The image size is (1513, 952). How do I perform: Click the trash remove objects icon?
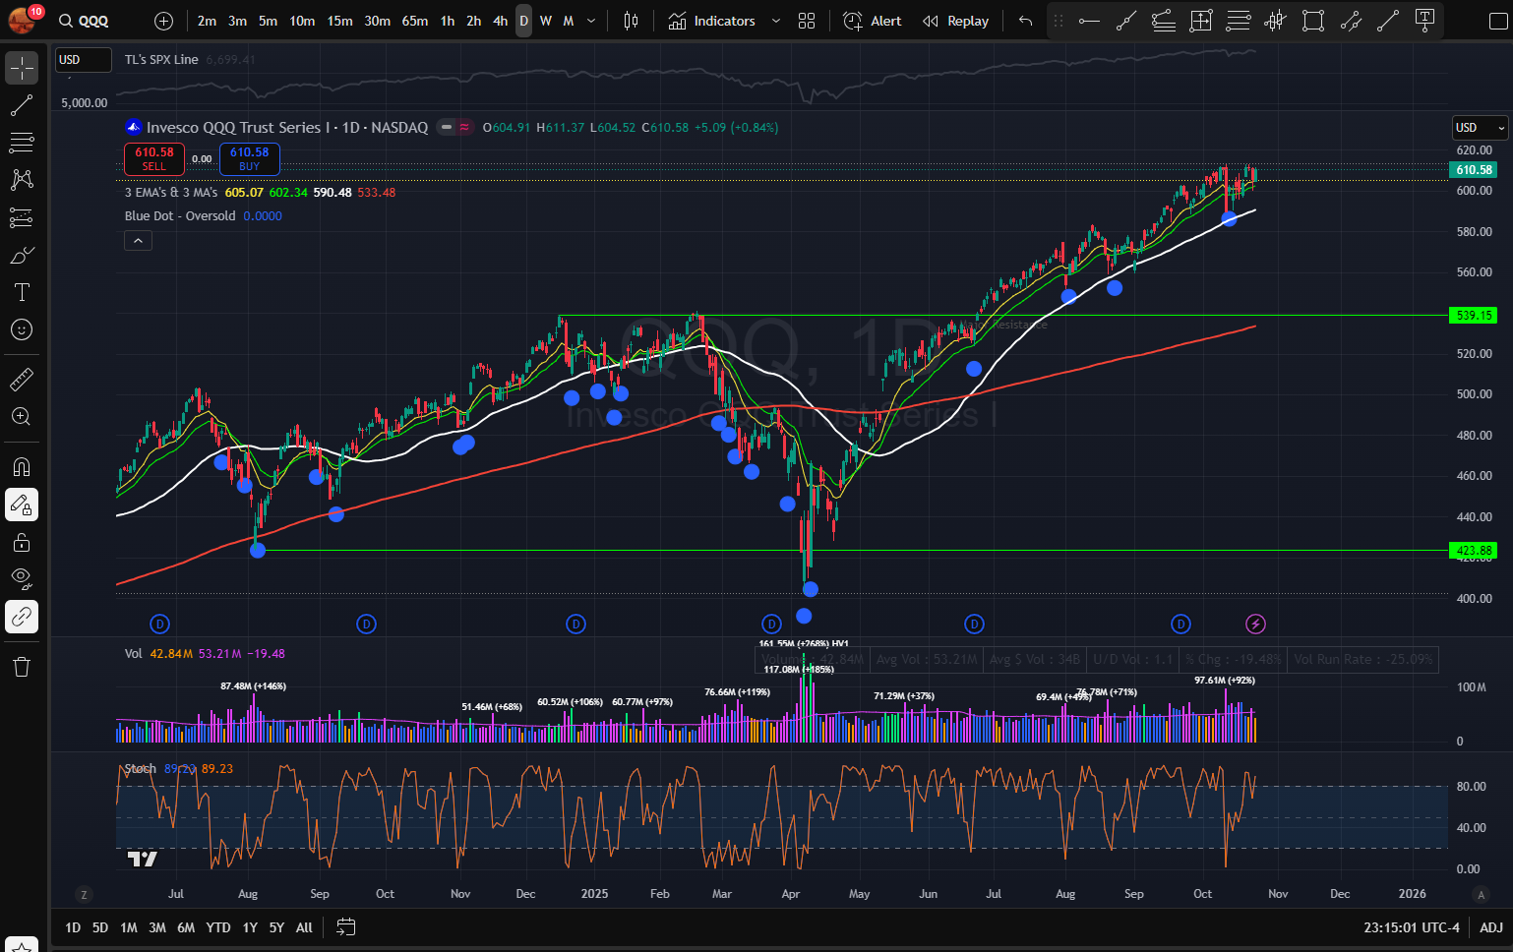coord(22,667)
